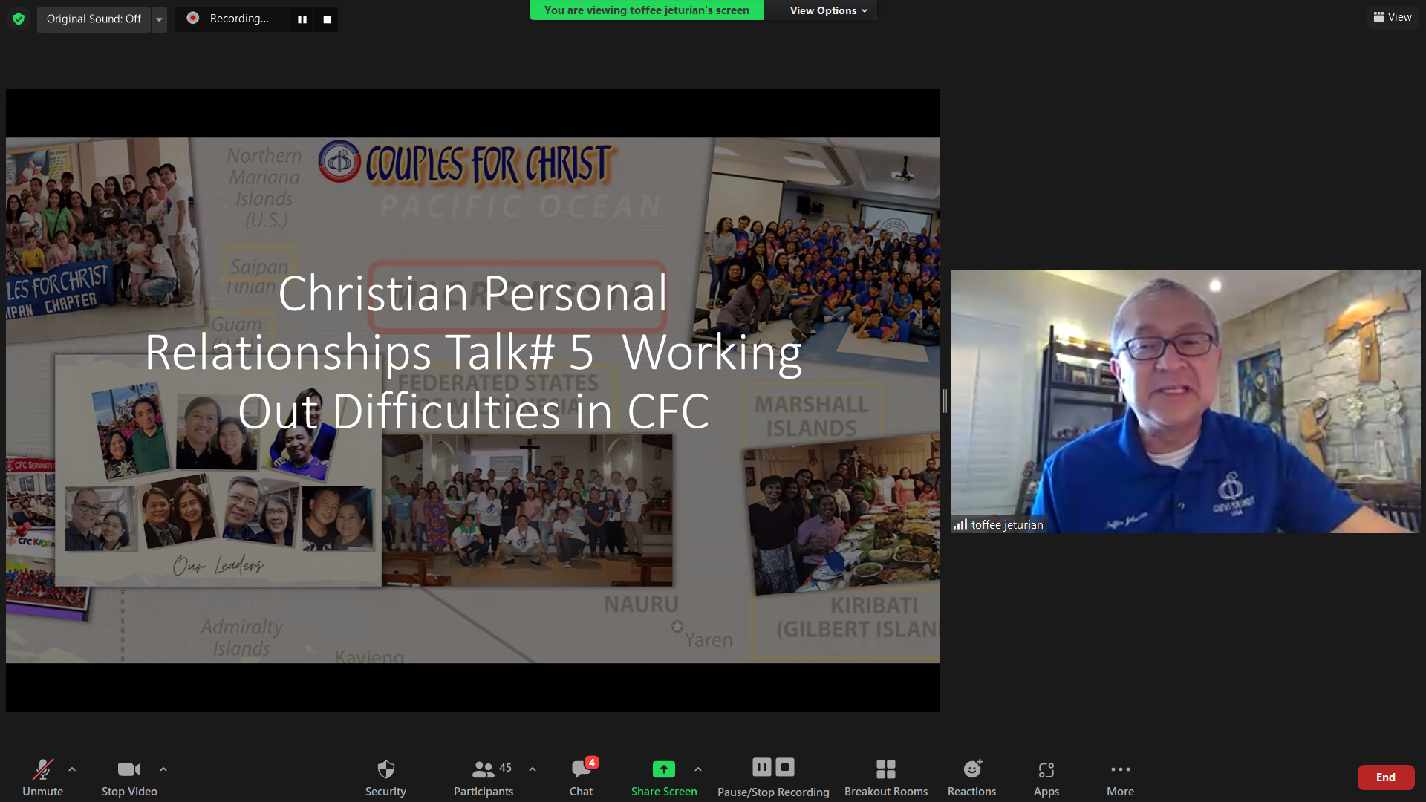The image size is (1426, 802).
Task: Open Breakout Rooms
Action: click(886, 777)
